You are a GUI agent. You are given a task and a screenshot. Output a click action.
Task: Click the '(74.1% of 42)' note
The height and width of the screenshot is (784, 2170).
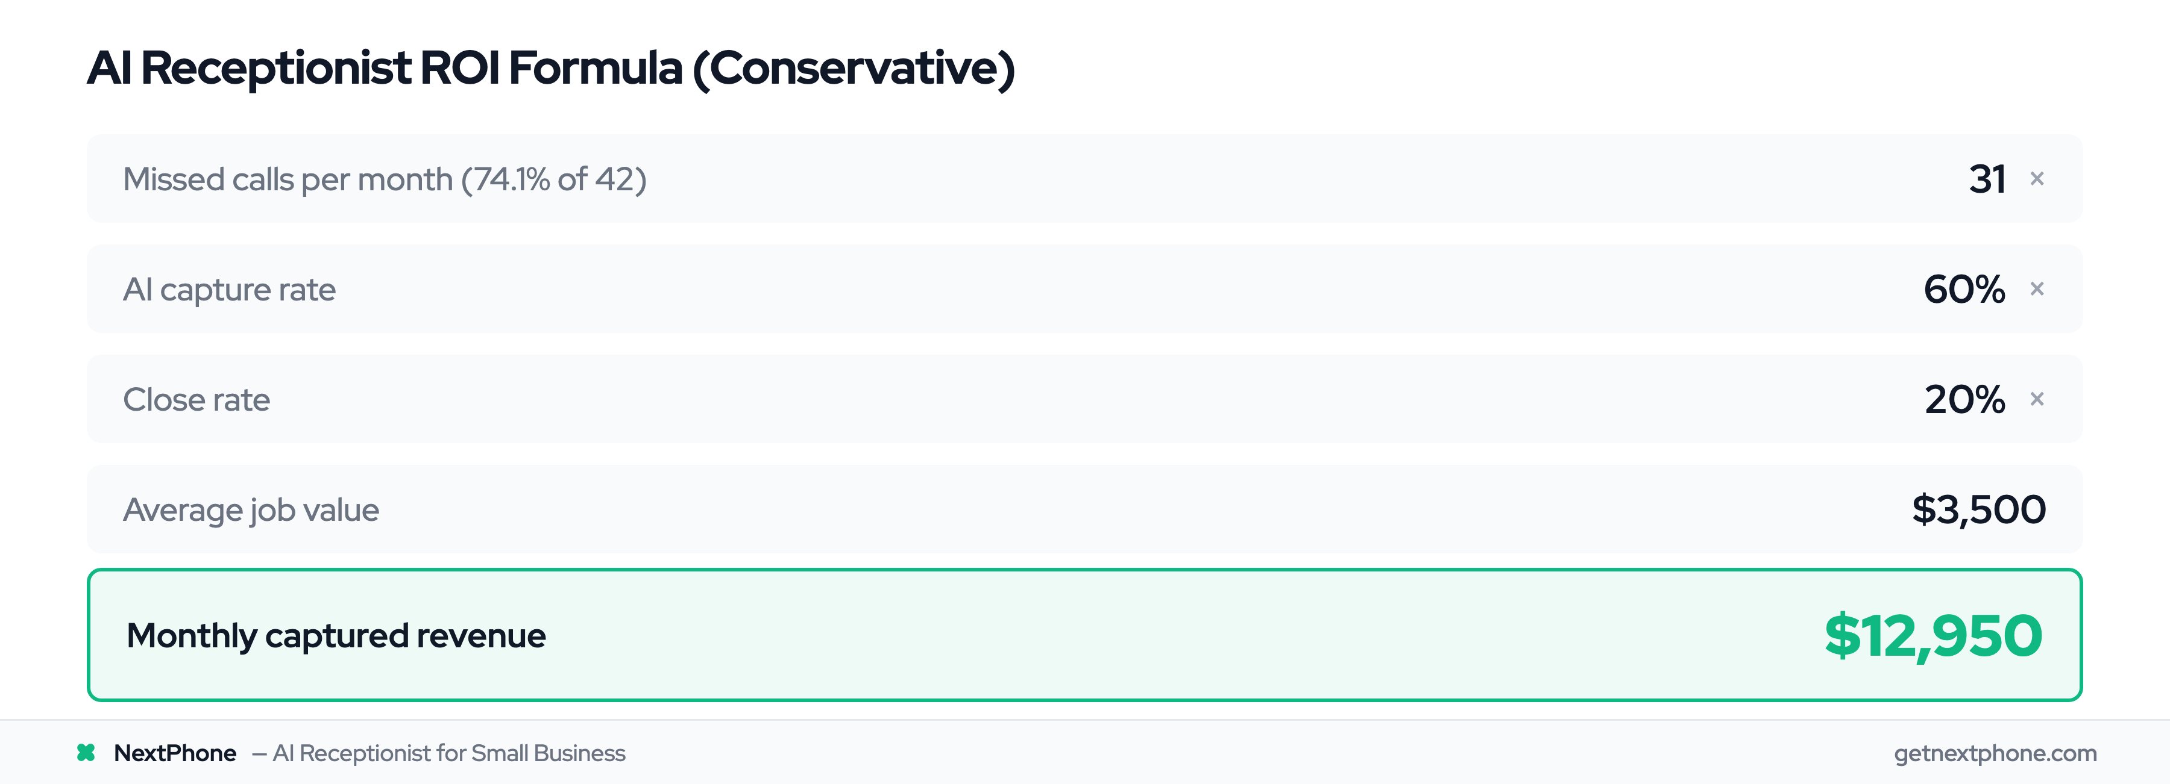(x=553, y=179)
